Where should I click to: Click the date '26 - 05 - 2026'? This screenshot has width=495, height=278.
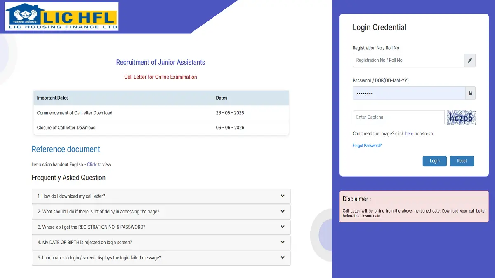230,113
